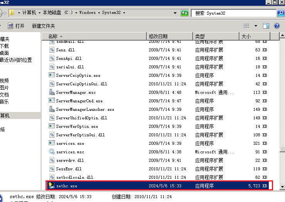Click the SensApi.dll file icon
Image resolution: width=285 pixels, height=202 pixels.
point(52,58)
